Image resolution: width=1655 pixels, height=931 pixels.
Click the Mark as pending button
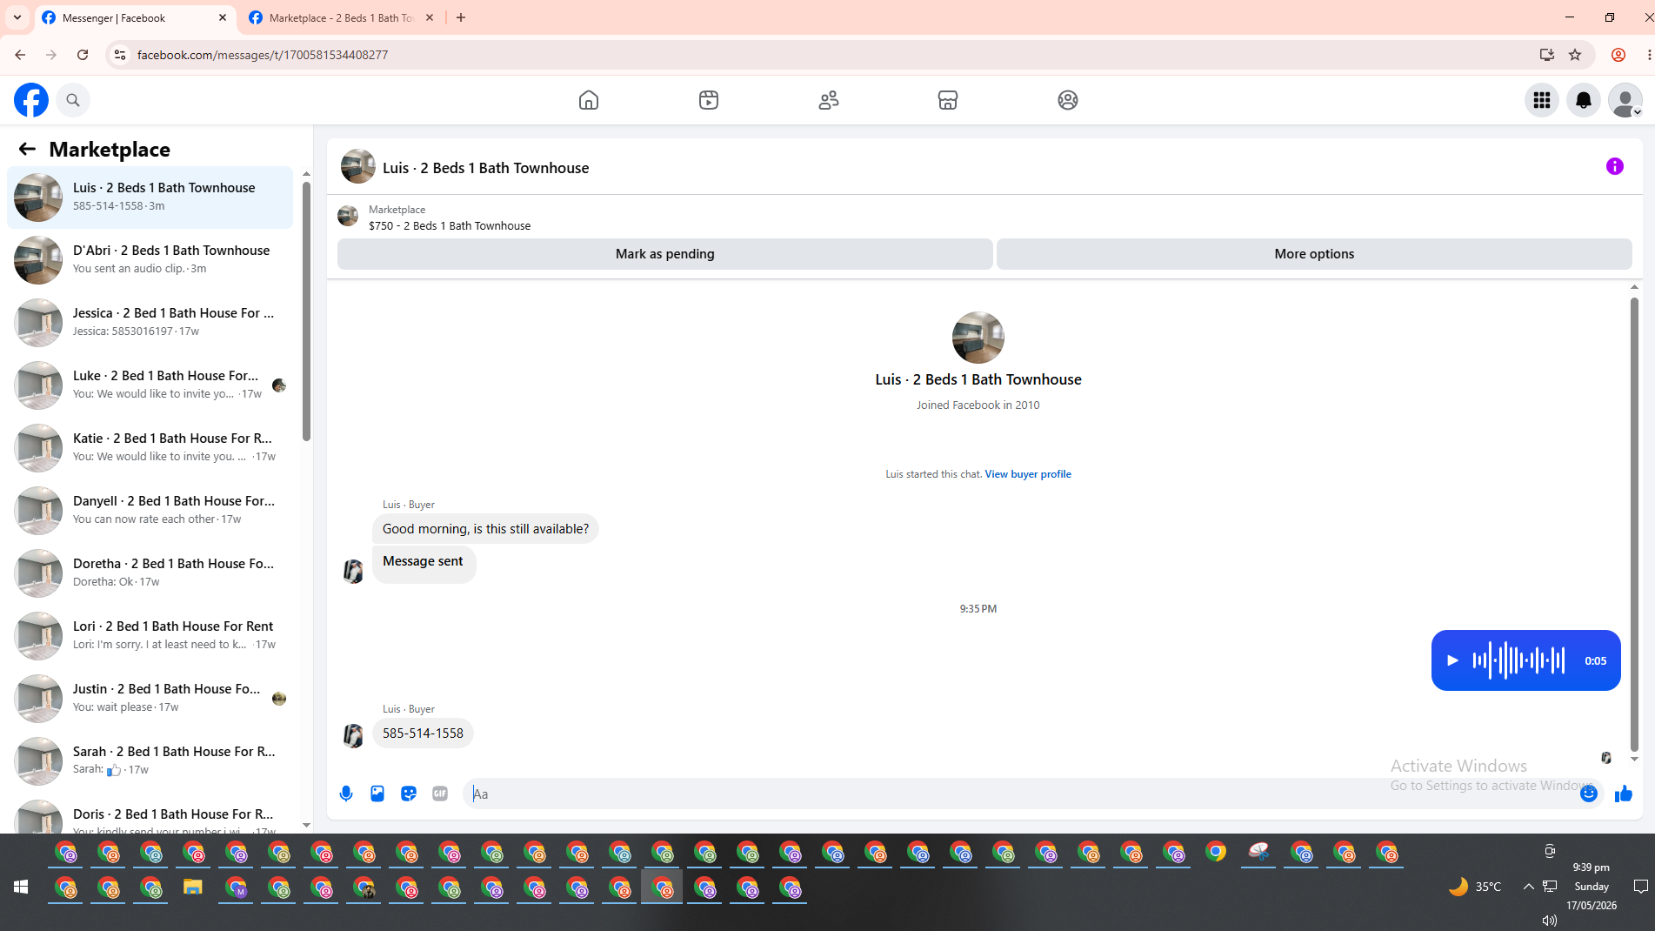[x=664, y=254]
